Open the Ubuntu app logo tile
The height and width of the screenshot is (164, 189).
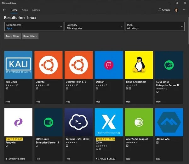(49, 65)
